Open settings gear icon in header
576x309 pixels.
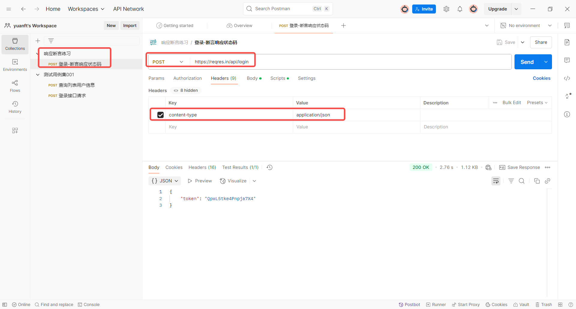tap(446, 9)
